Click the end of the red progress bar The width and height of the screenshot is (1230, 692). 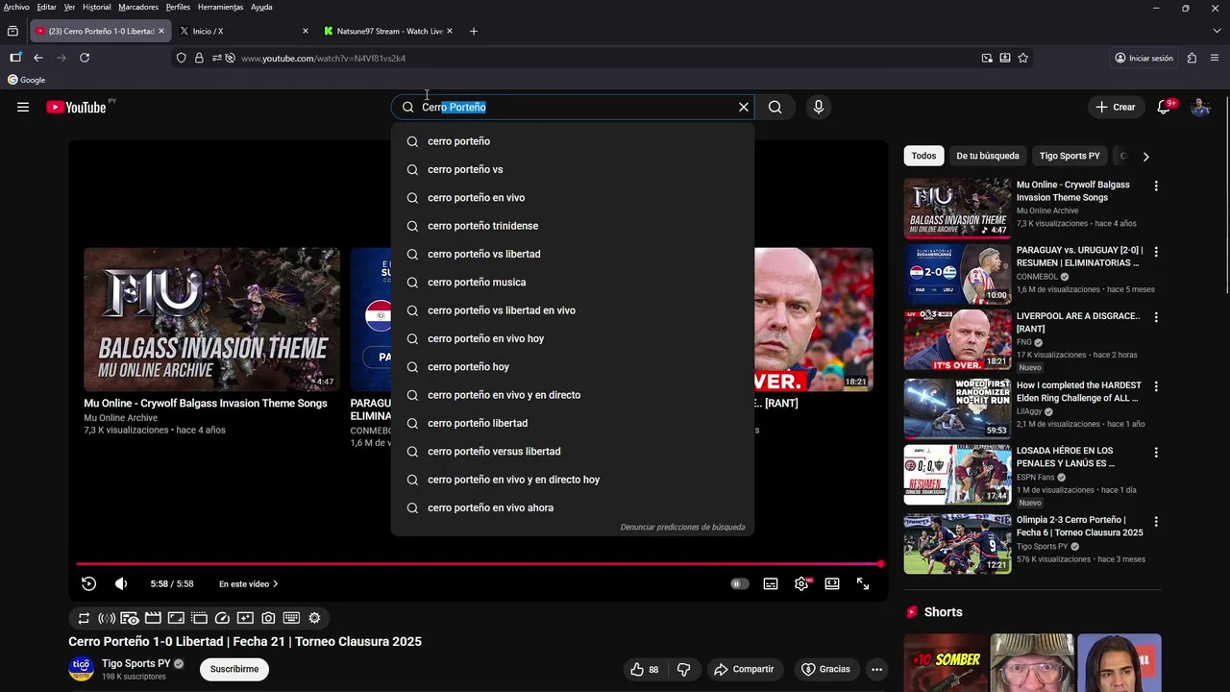point(879,564)
